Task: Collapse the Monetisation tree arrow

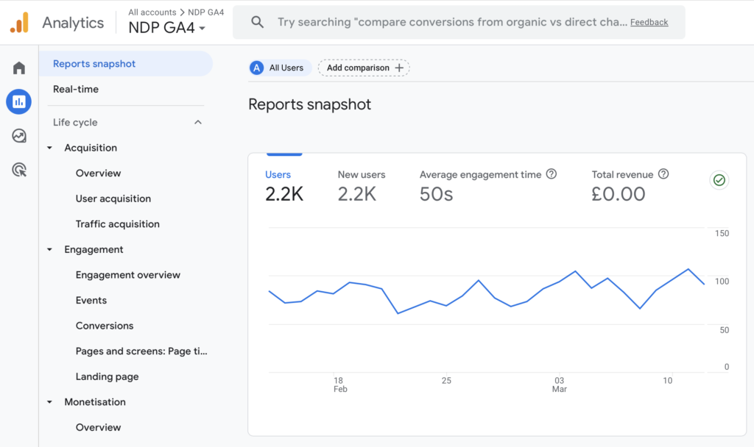Action: tap(49, 402)
